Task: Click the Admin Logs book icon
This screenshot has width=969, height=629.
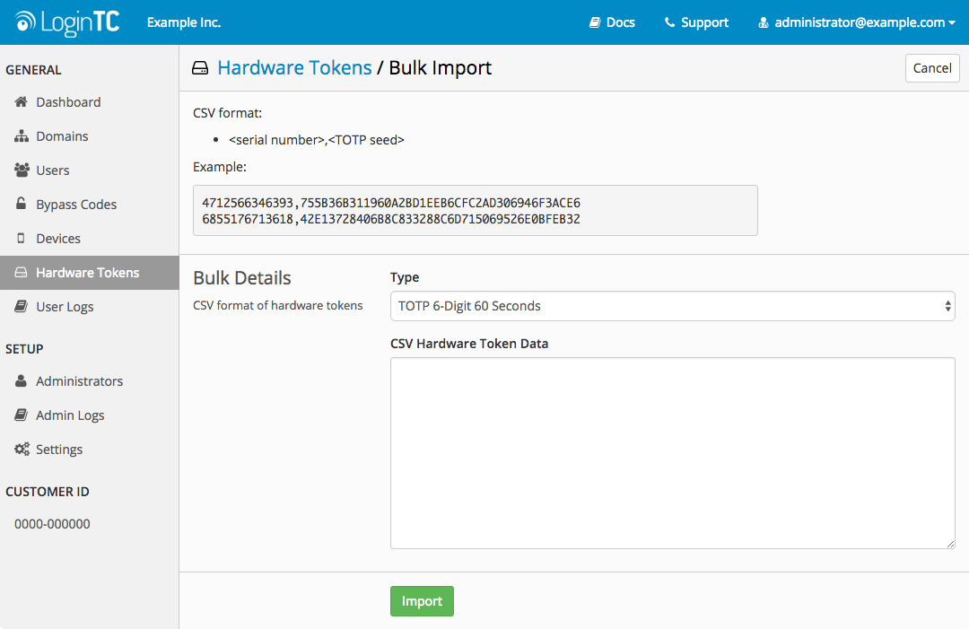Action: tap(21, 415)
